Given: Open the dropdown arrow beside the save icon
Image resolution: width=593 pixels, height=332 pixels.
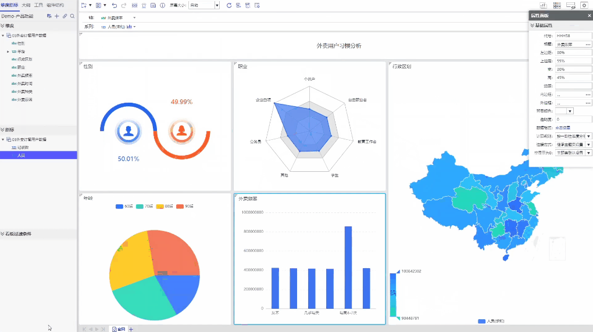Looking at the screenshot, I should 105,5.
